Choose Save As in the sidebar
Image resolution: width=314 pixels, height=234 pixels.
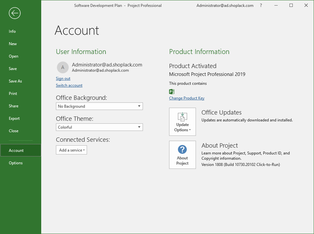21,81
